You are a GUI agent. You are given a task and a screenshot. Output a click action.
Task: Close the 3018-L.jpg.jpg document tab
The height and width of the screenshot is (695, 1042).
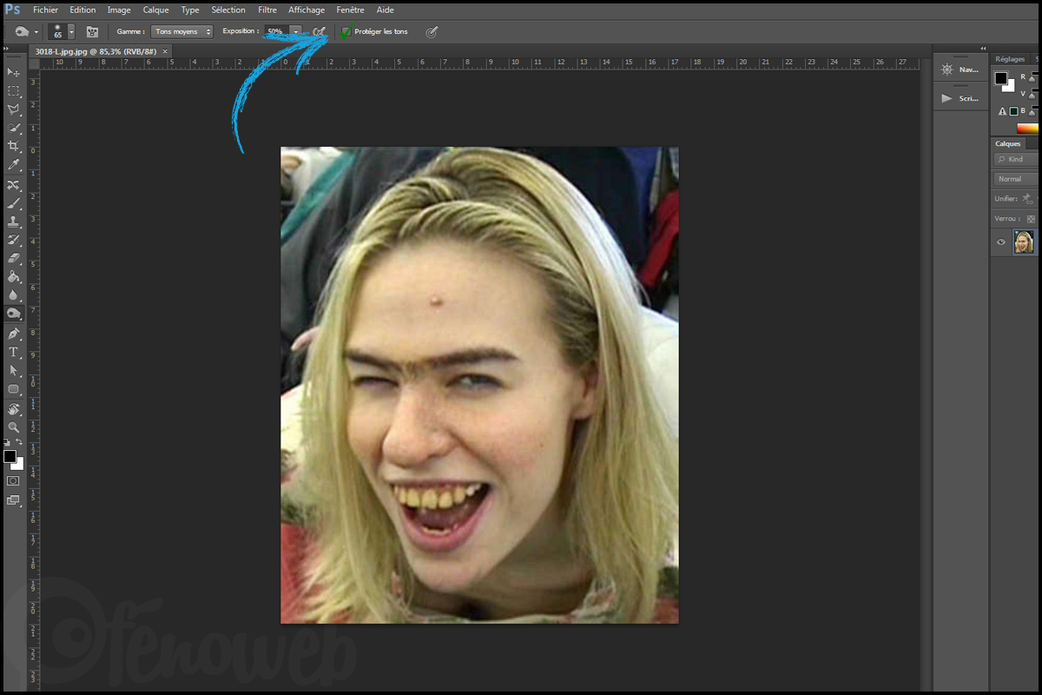click(x=165, y=51)
